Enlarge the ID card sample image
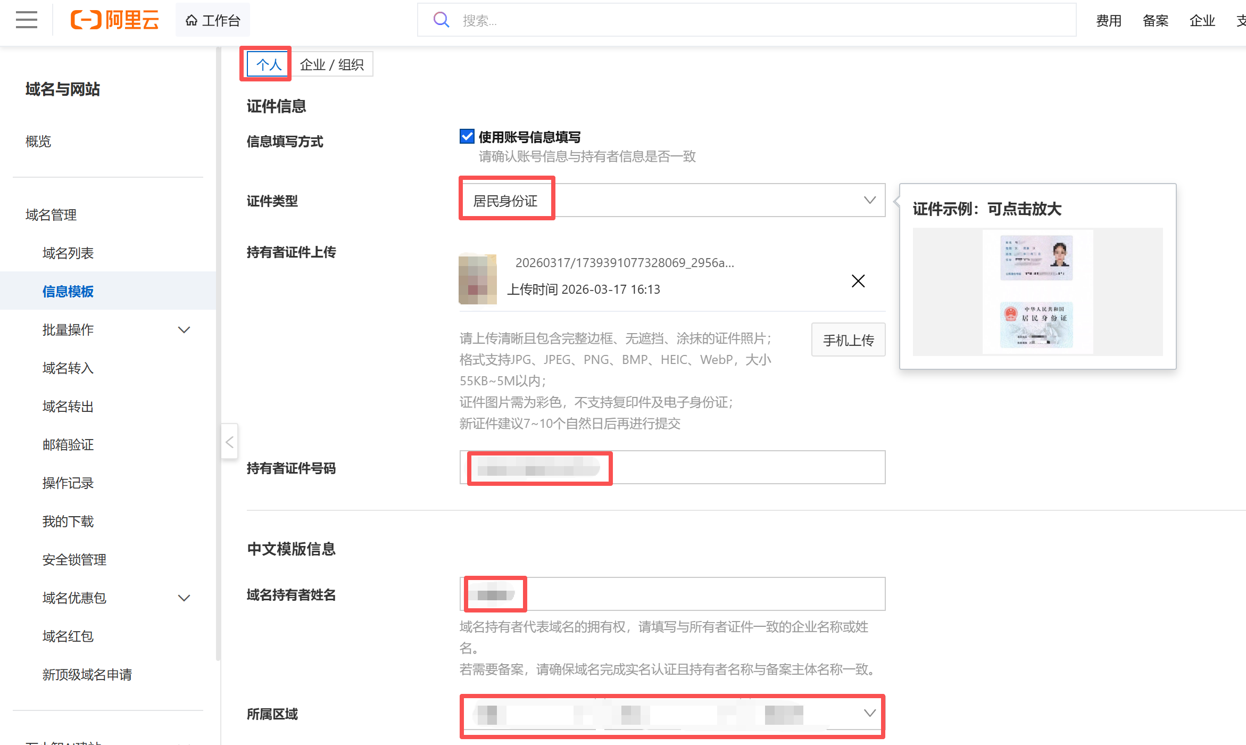 1037,292
